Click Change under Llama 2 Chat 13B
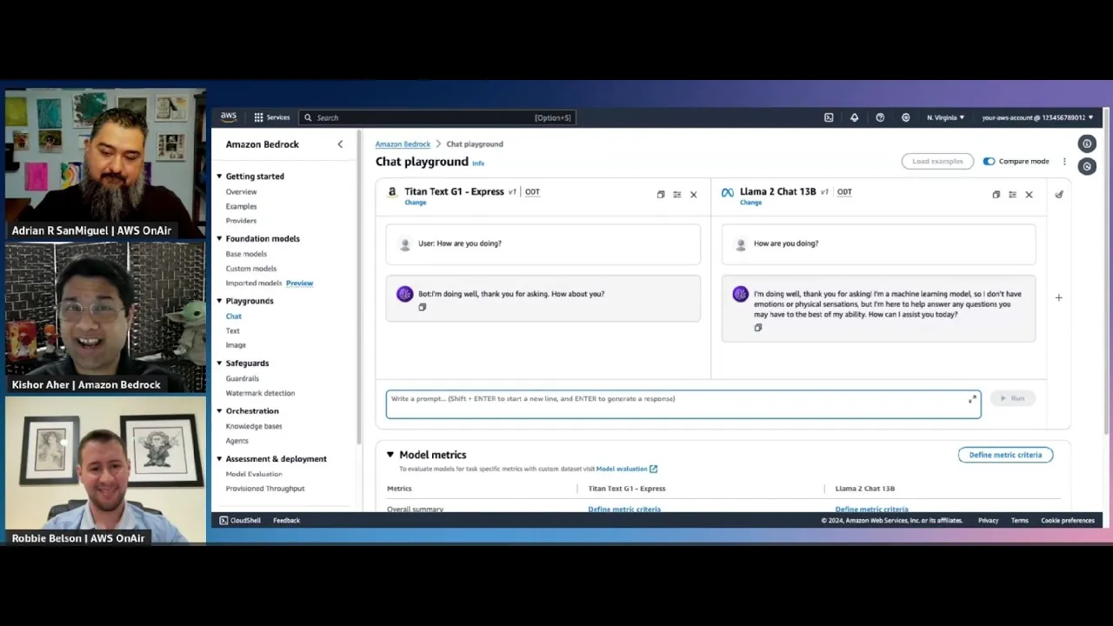This screenshot has height=626, width=1113. click(751, 203)
